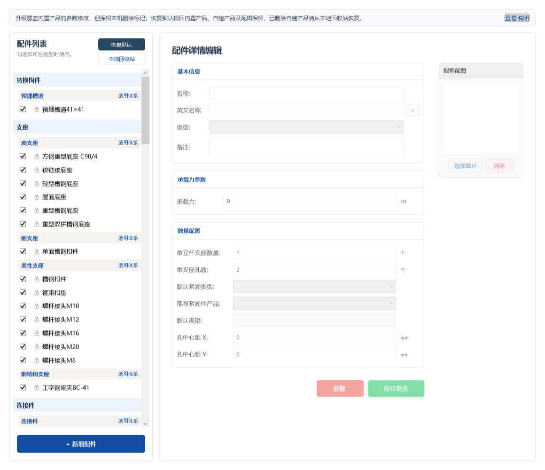Viewport: 545px width, 470px height.
Task: Click the lock icon beside 螺杆接头M10
Action: [37, 306]
